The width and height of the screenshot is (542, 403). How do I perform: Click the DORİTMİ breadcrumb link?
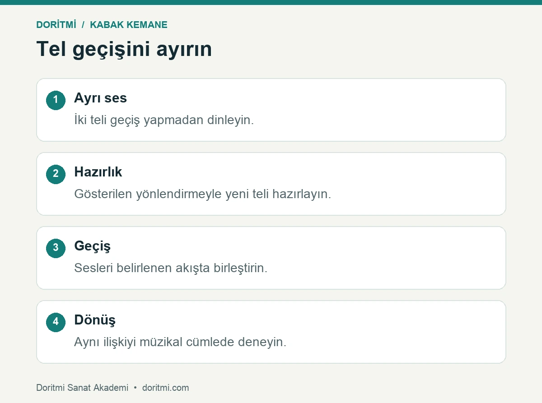click(x=56, y=25)
